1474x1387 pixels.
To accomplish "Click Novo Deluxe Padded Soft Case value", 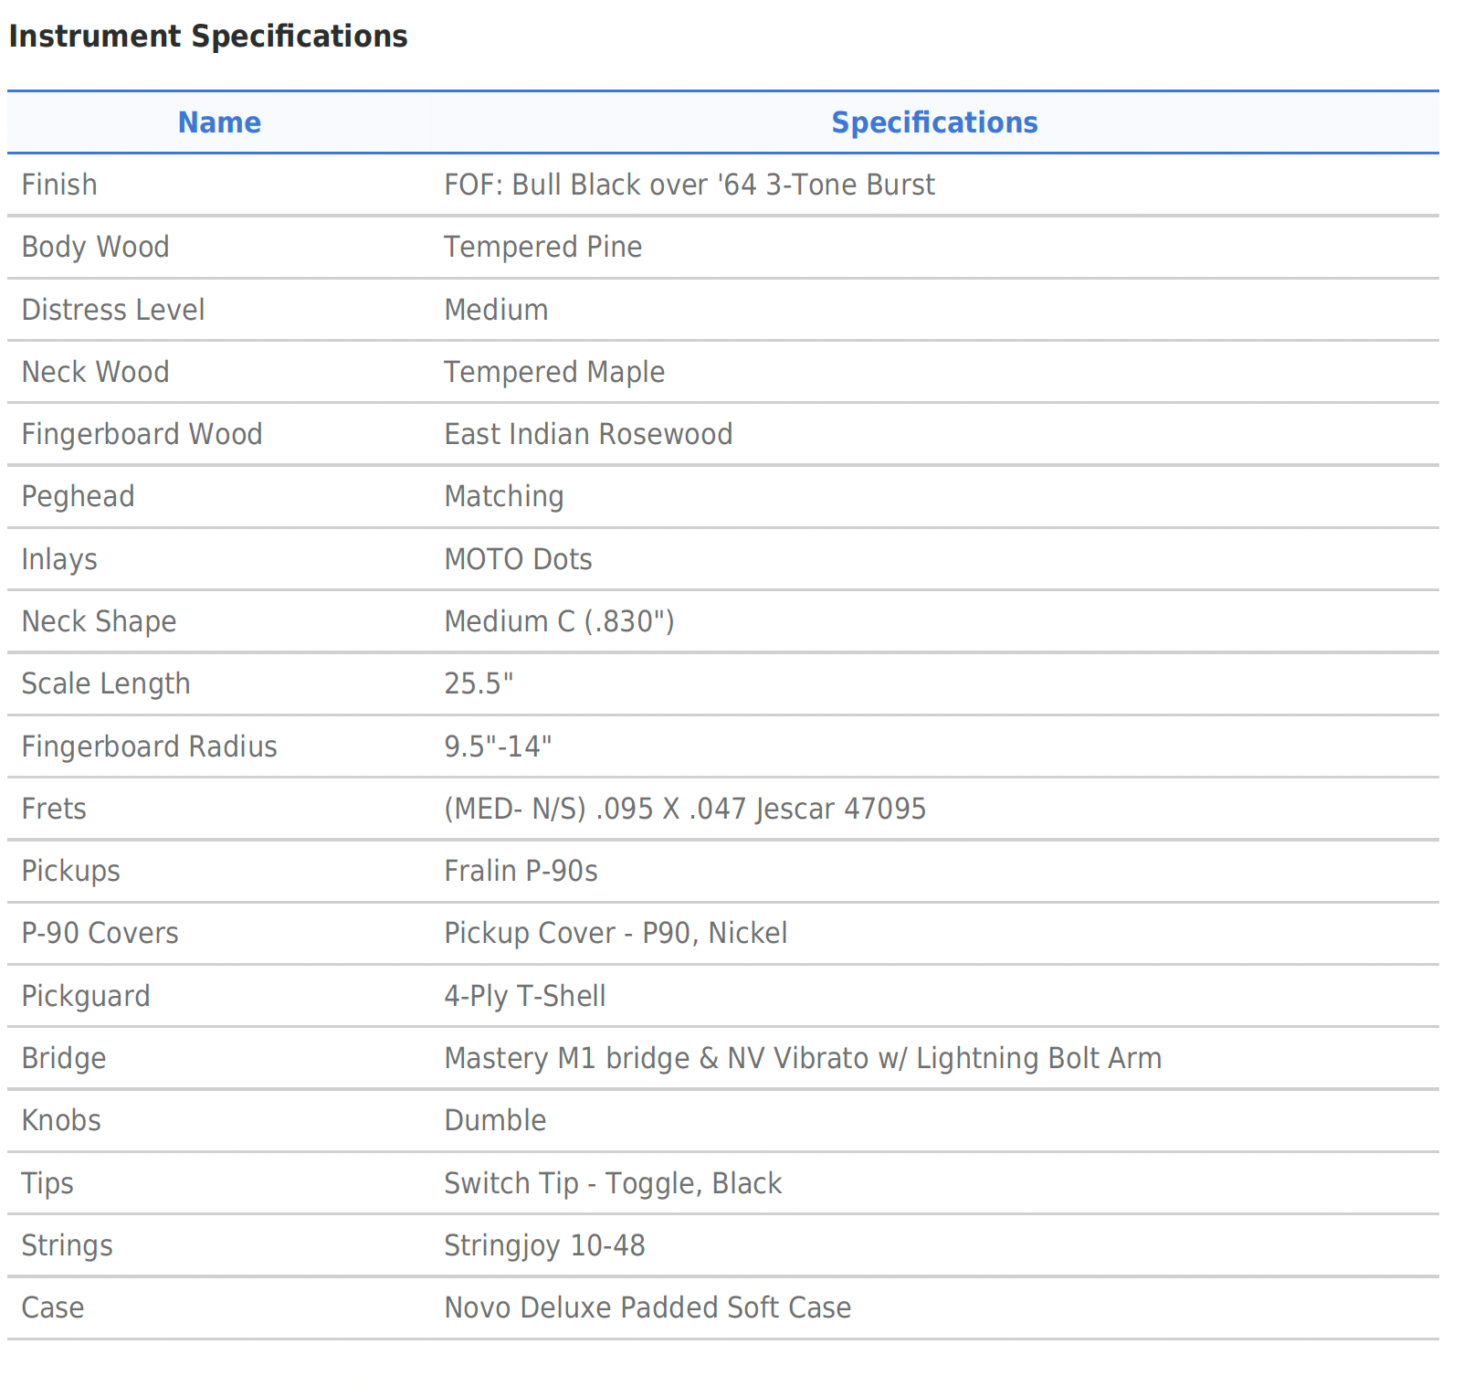I will pos(647,1308).
